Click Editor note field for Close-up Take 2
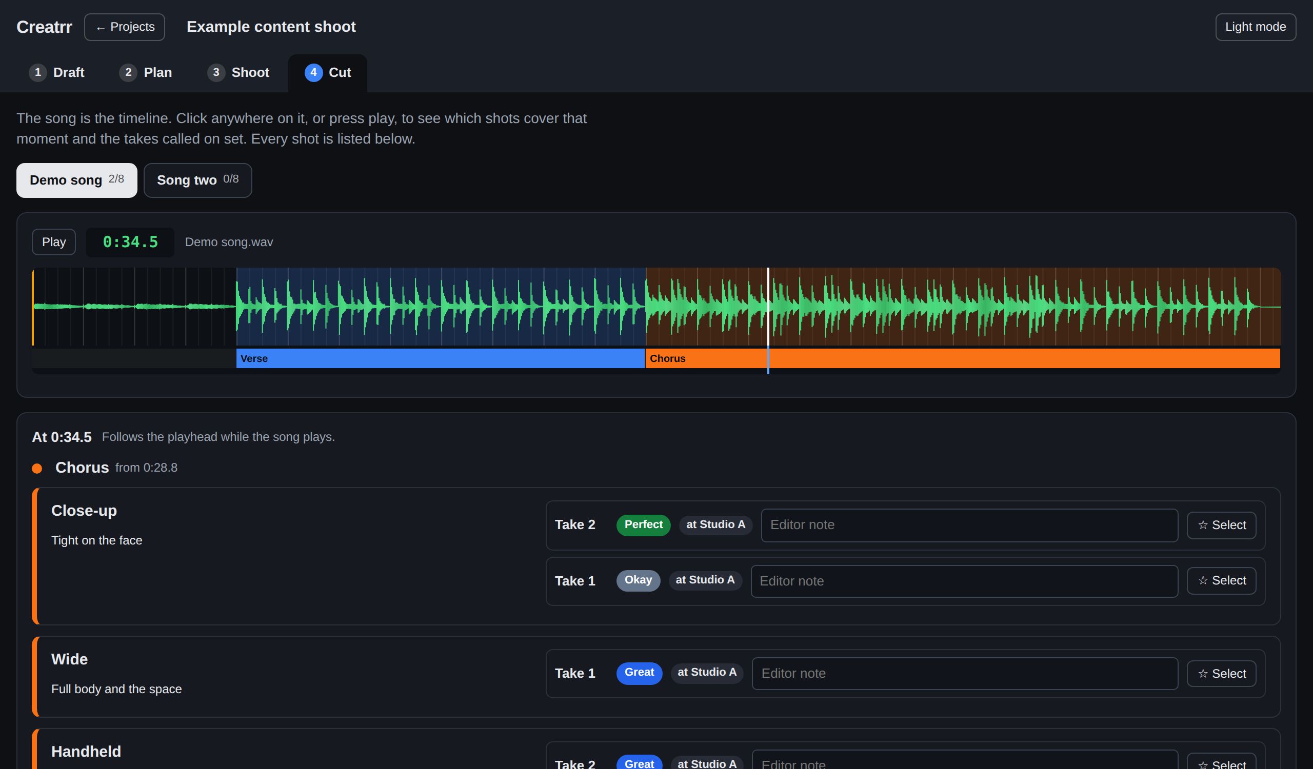The height and width of the screenshot is (769, 1313). [x=969, y=525]
